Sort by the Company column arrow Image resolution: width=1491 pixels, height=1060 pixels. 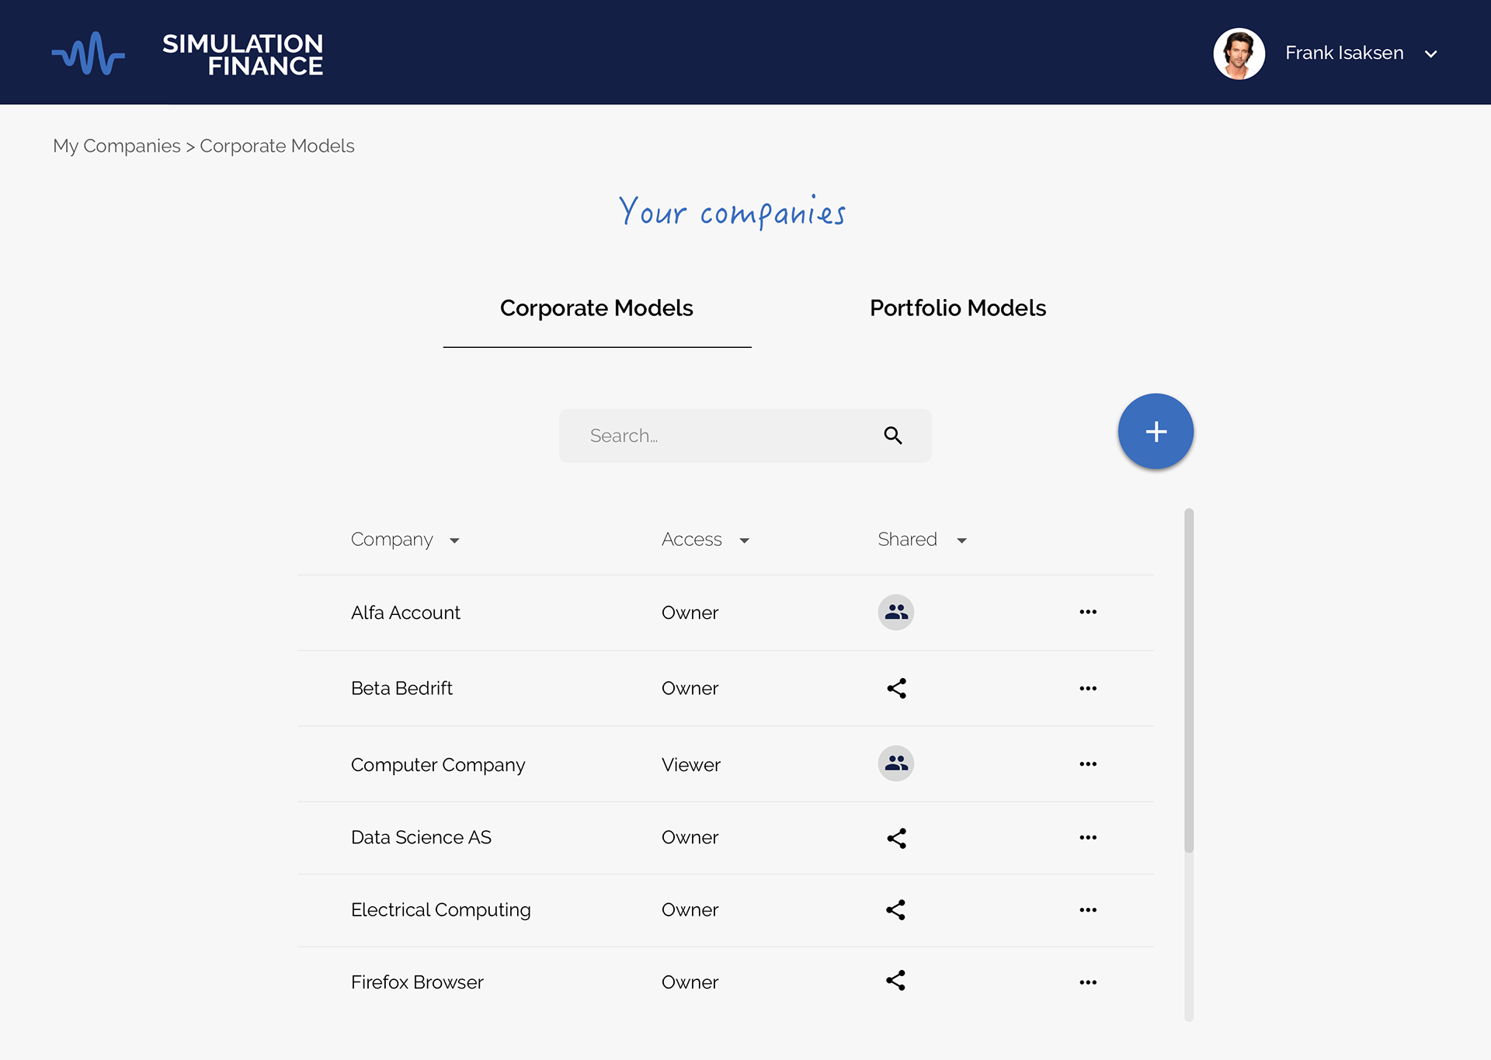454,540
